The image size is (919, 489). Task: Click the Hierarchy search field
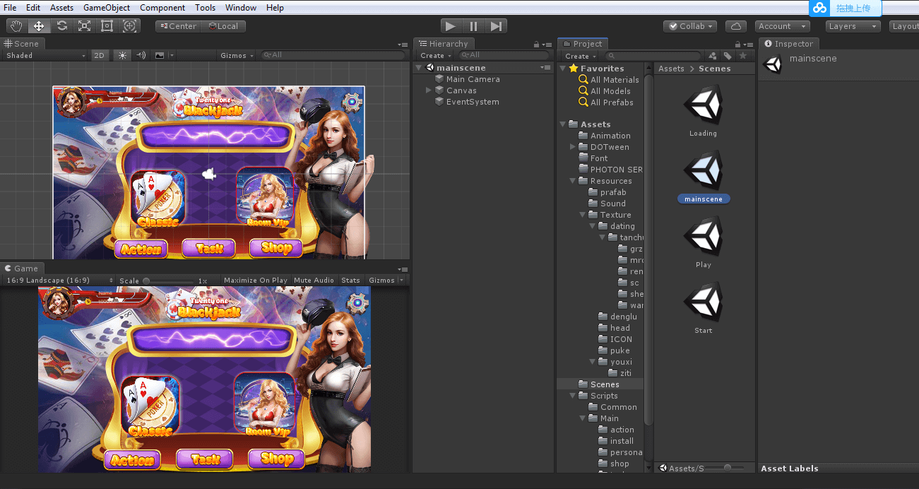(504, 55)
